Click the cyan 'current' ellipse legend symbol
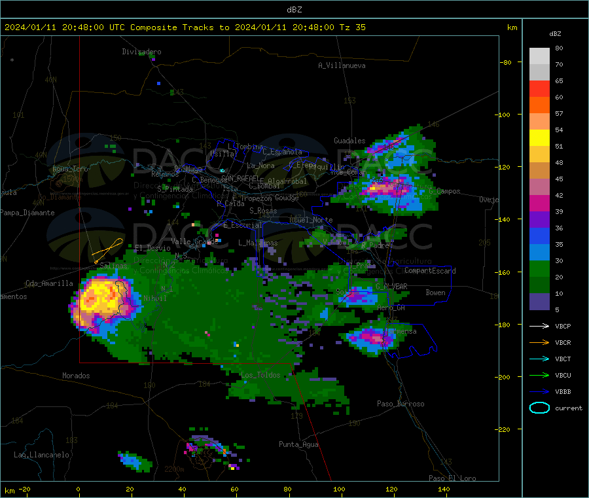Image resolution: width=589 pixels, height=498 pixels. pos(539,408)
